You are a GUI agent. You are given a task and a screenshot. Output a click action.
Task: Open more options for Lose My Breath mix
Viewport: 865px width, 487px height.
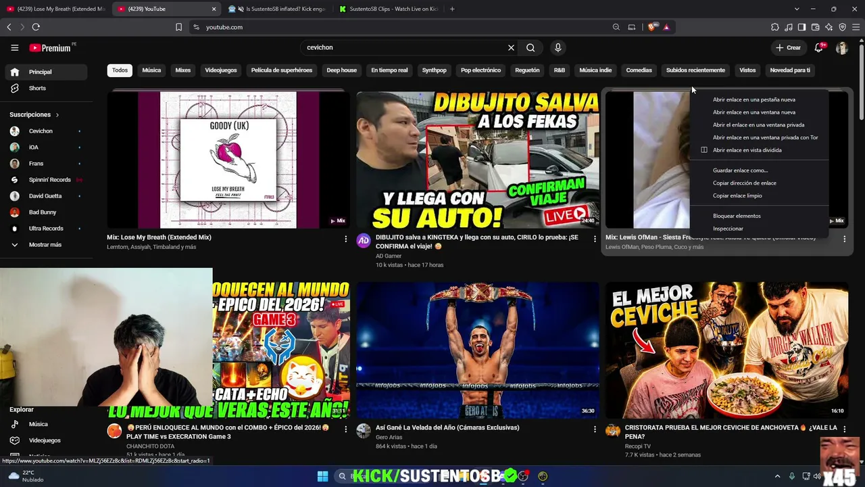tap(346, 239)
